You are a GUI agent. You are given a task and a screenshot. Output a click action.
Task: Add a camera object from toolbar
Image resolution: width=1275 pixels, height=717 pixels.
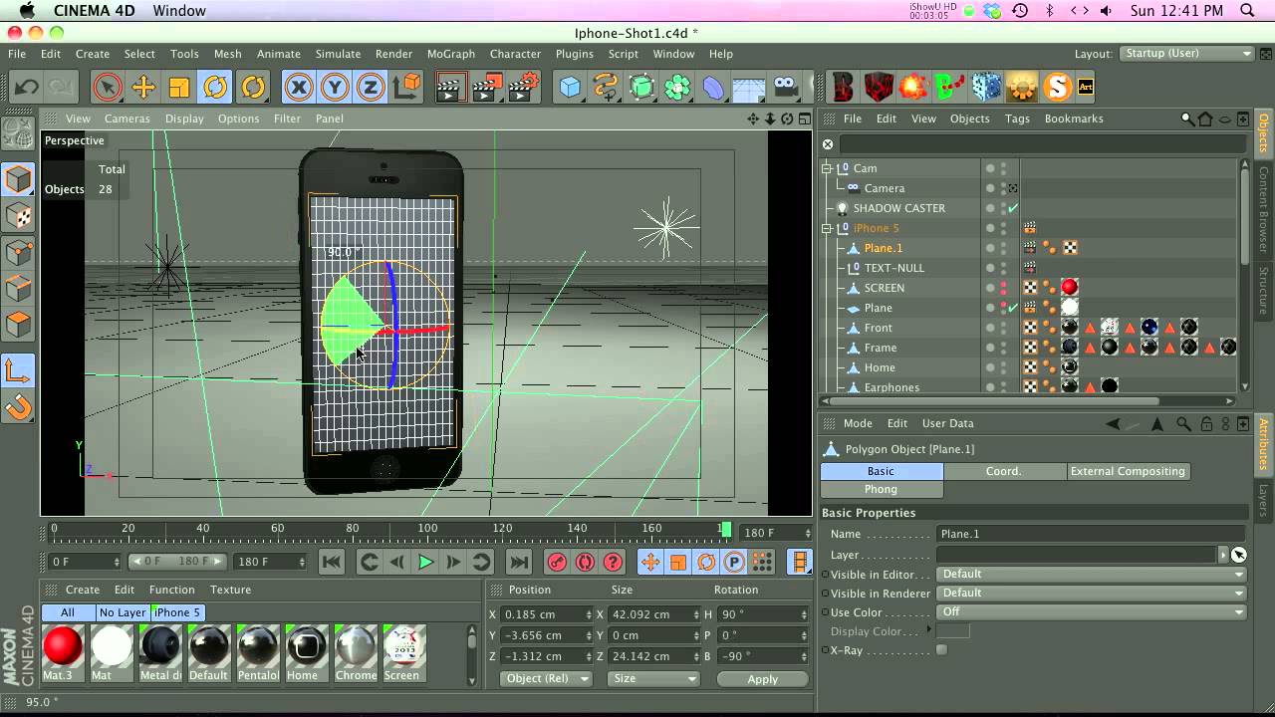(x=785, y=88)
